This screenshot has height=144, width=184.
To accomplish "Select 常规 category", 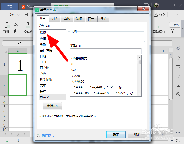I will (52, 33).
